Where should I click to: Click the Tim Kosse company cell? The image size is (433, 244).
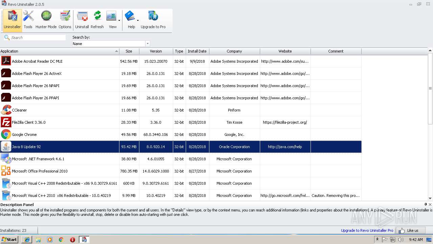[234, 122]
